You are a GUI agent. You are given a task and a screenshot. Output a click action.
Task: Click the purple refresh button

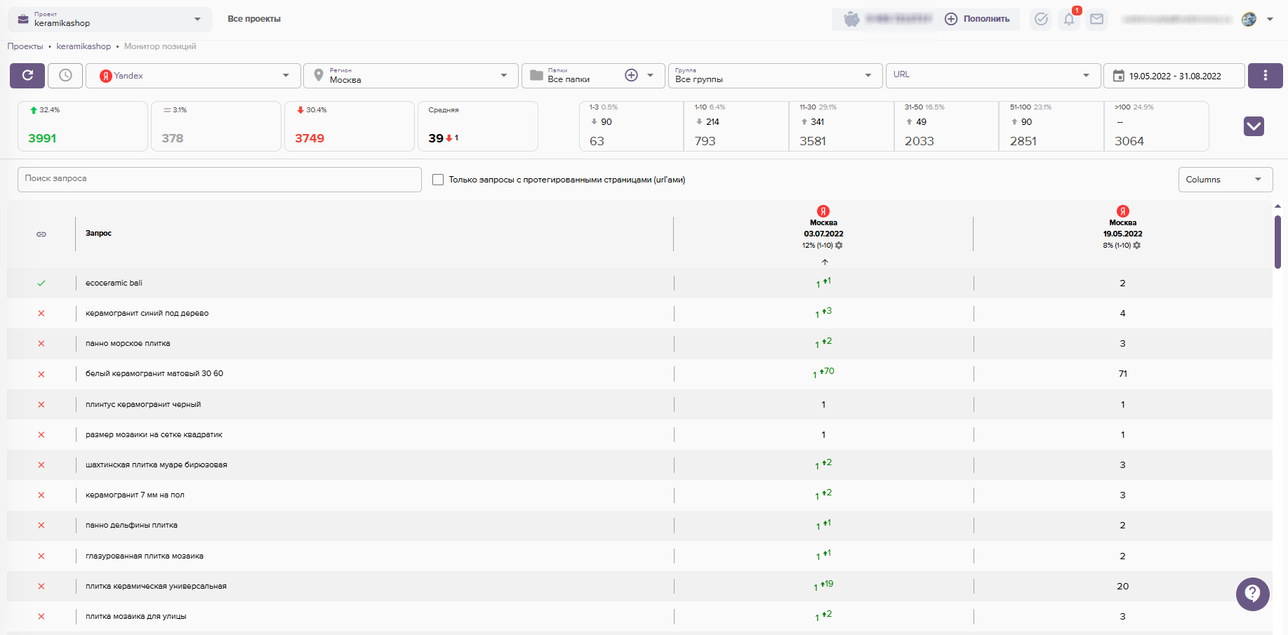(27, 76)
